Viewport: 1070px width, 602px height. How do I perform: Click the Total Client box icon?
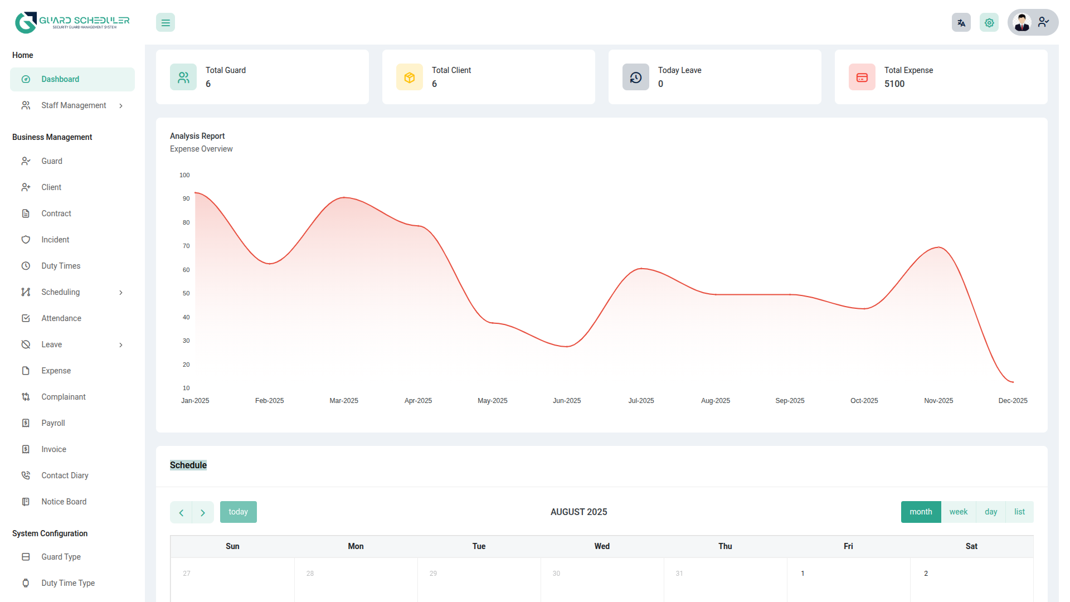pos(410,77)
